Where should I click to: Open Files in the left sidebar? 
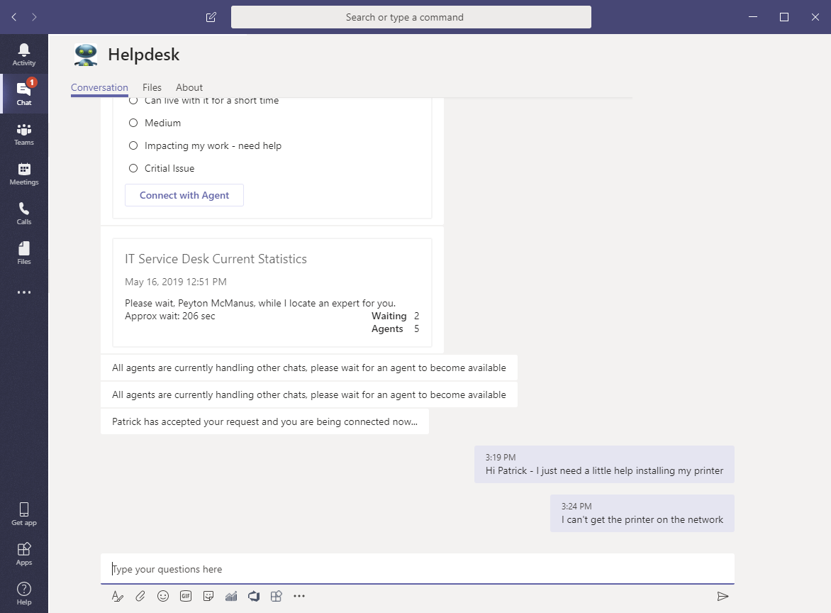24,253
